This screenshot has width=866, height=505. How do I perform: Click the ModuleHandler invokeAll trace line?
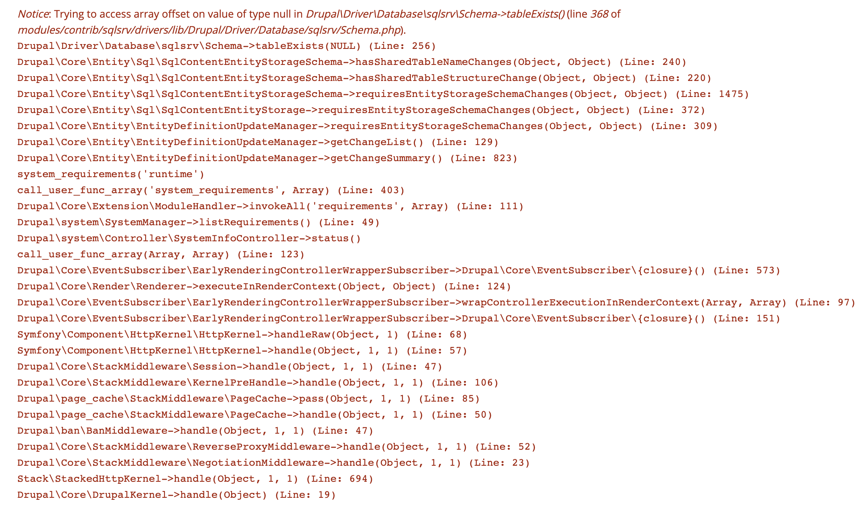tap(270, 206)
